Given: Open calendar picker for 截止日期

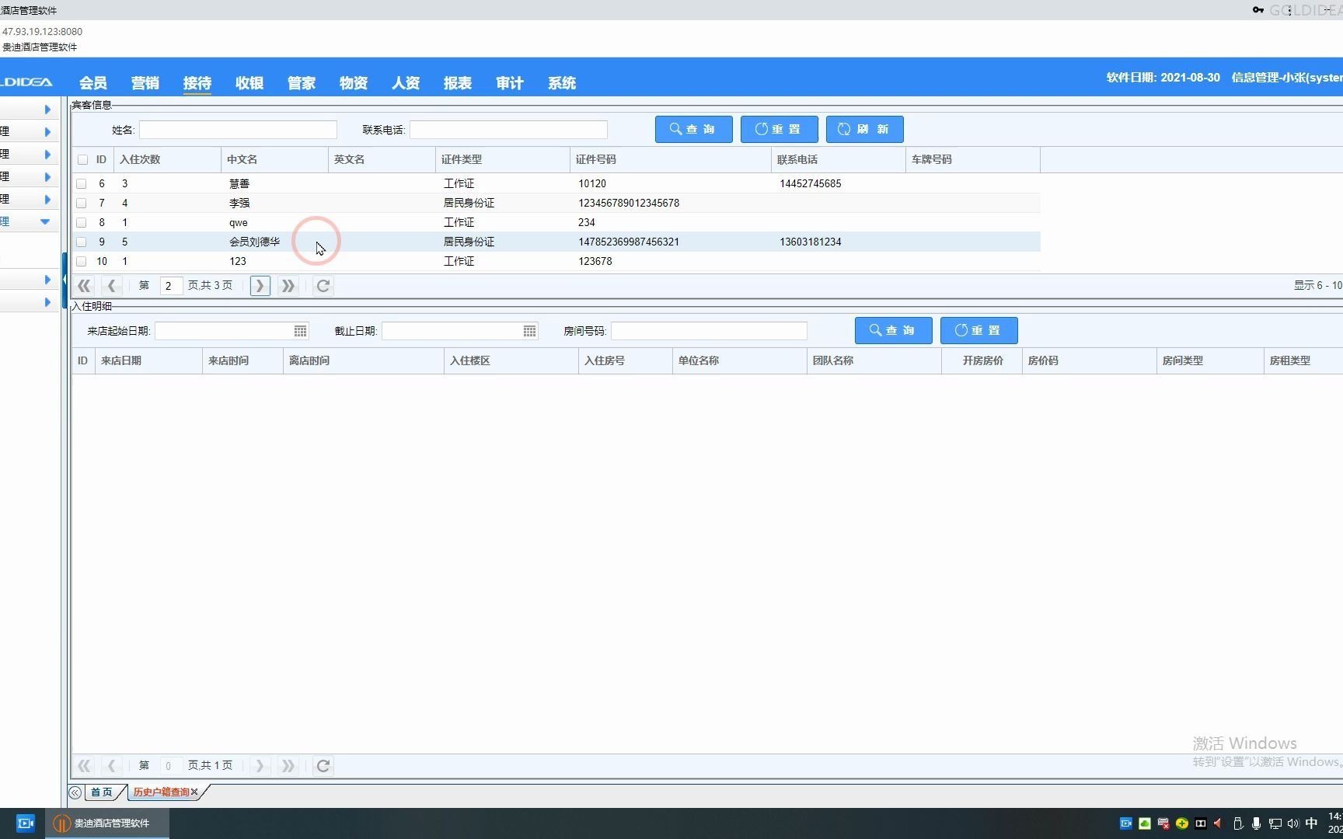Looking at the screenshot, I should [529, 331].
